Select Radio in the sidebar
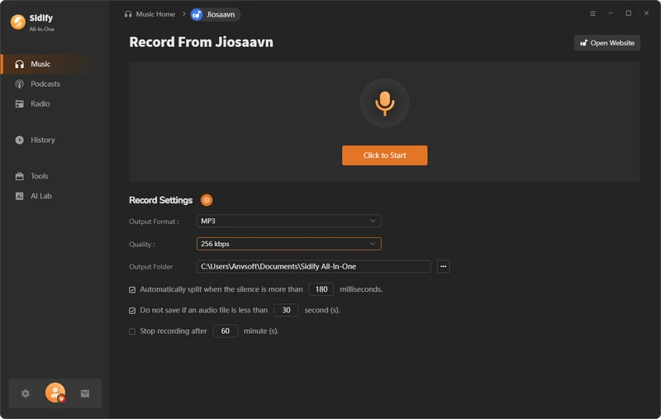This screenshot has width=661, height=419. (40, 104)
